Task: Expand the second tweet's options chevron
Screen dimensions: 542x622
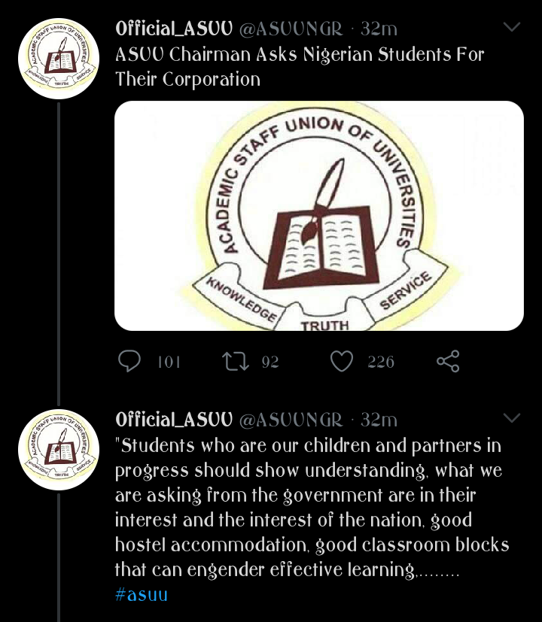Action: pos(511,417)
